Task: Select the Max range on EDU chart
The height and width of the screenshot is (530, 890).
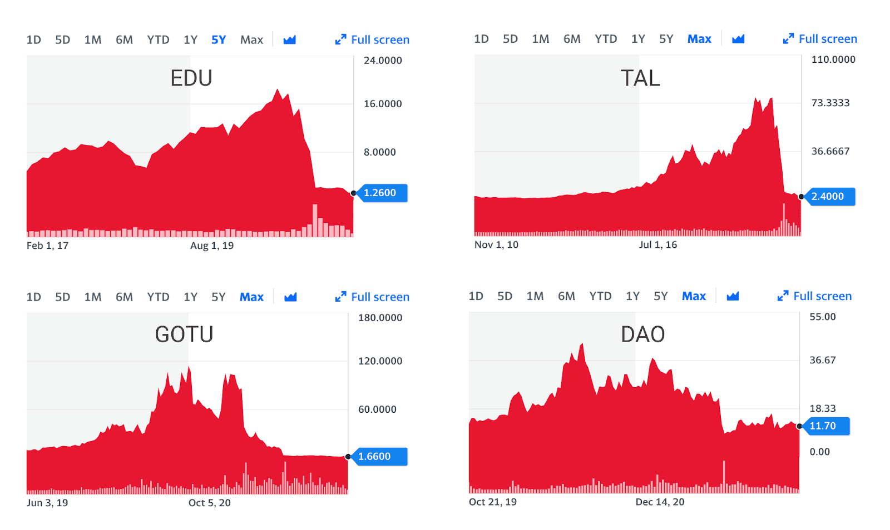Action: (x=251, y=40)
